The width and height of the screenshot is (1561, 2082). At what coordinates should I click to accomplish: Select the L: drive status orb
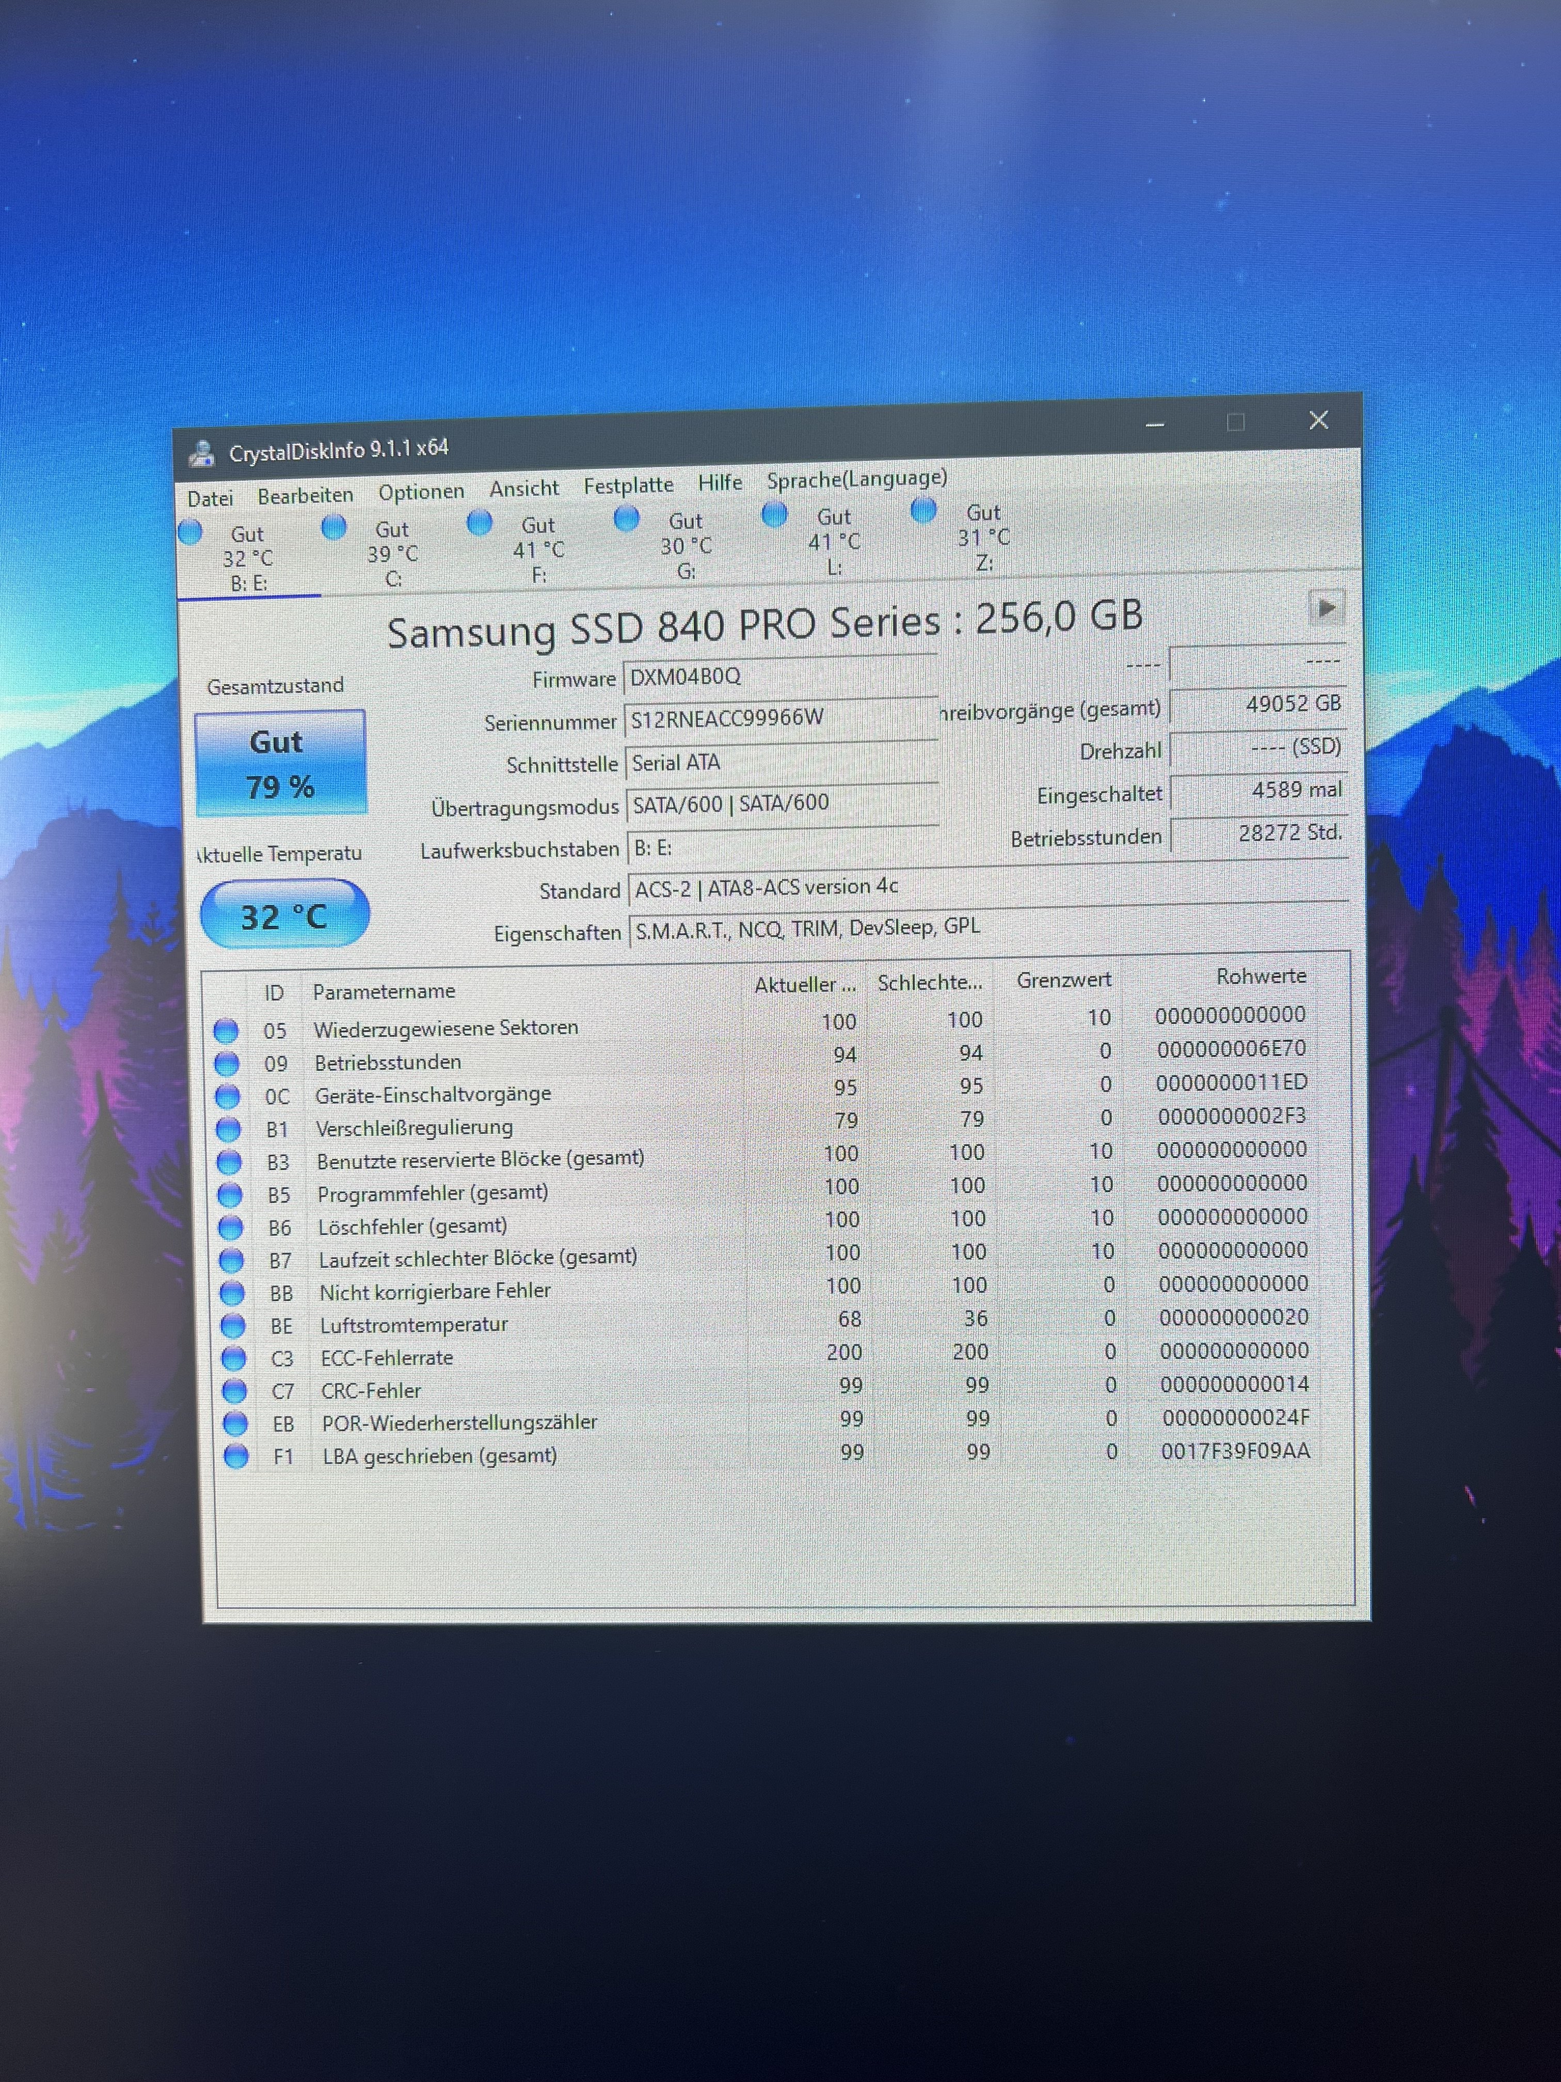coord(774,514)
